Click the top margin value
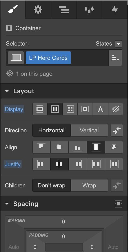Screen dimensions: 128x252 (63, 222)
